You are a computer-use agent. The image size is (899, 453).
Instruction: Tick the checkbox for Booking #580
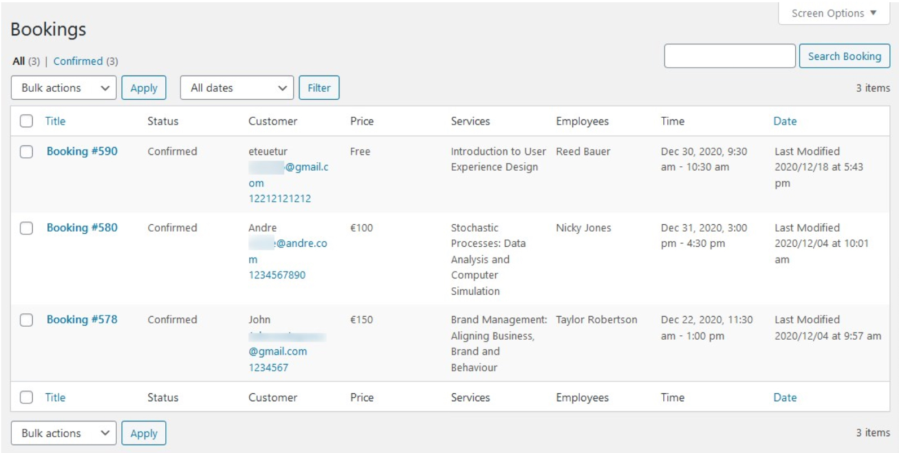[27, 228]
